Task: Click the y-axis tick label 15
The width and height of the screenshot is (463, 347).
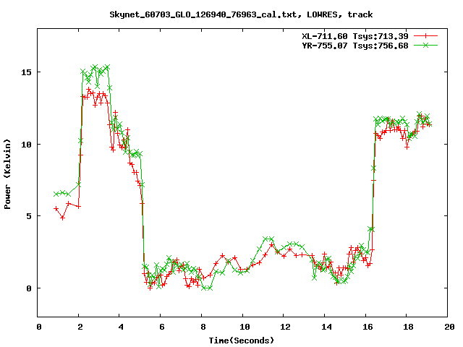Action: click(26, 72)
